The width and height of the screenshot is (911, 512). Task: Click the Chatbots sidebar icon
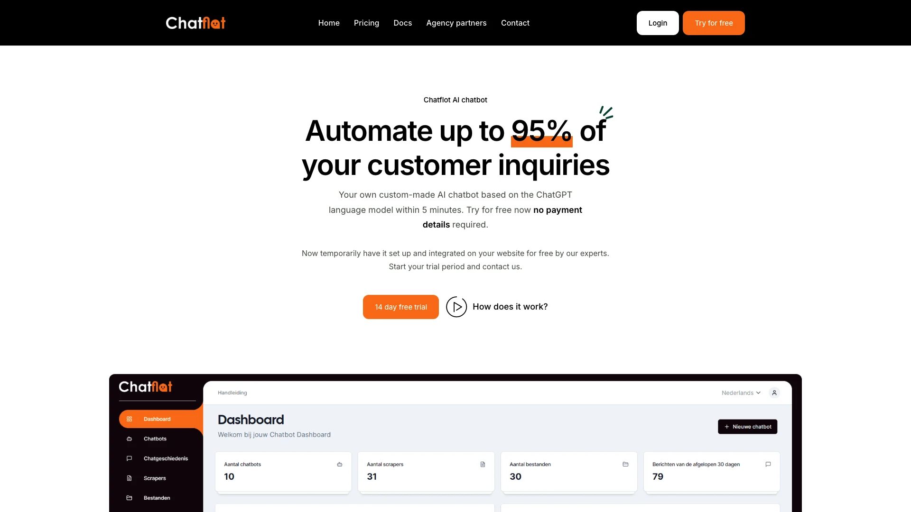coord(130,439)
